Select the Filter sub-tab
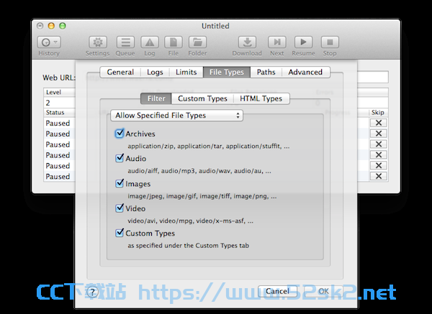 pyautogui.click(x=156, y=98)
